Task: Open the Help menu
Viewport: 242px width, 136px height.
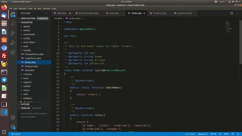Action: pos(54,9)
